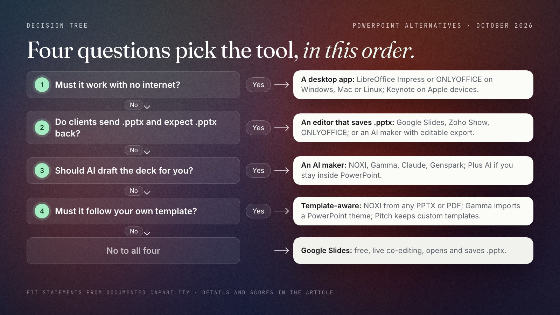This screenshot has width=560, height=315.
Task: Click the arrow pointing to Google Slides answer
Action: click(x=282, y=251)
